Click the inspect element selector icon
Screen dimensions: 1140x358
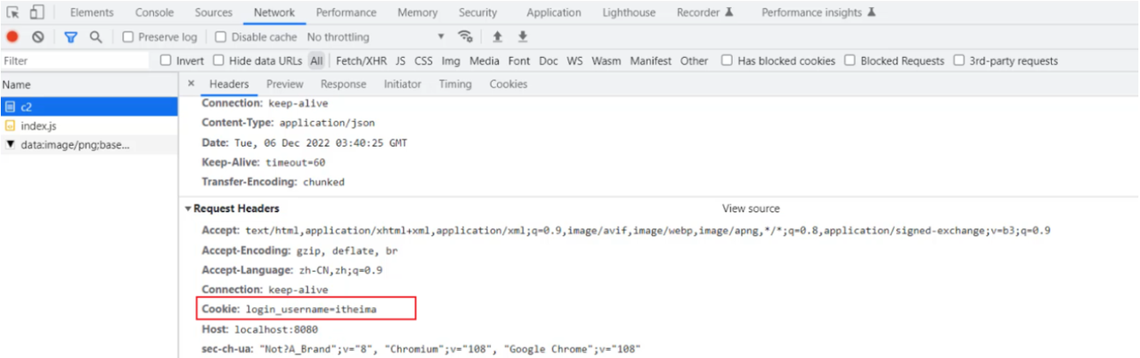tap(13, 12)
